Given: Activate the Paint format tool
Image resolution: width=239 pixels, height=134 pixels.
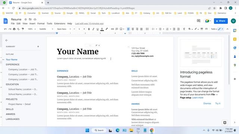Looking at the screenshot, I should pos(23,29).
